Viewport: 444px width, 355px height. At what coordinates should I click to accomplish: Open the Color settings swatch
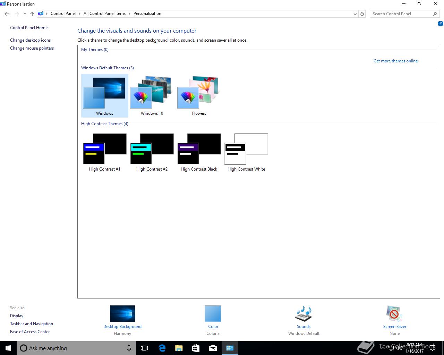coord(213,314)
